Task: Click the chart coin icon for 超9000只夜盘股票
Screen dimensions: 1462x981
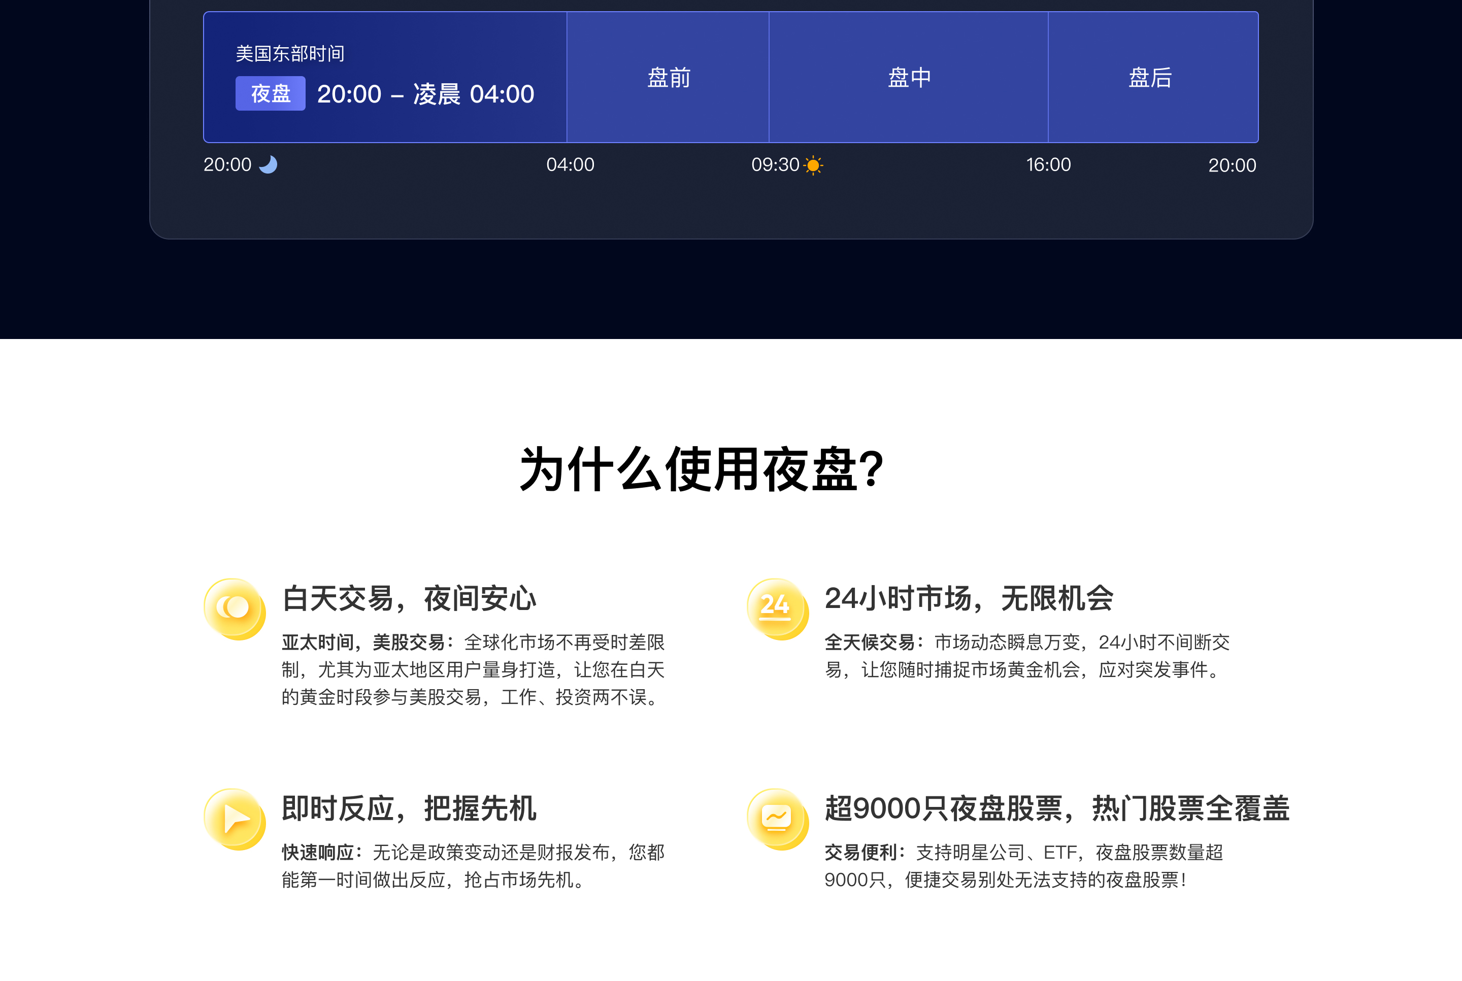Action: coord(777,819)
